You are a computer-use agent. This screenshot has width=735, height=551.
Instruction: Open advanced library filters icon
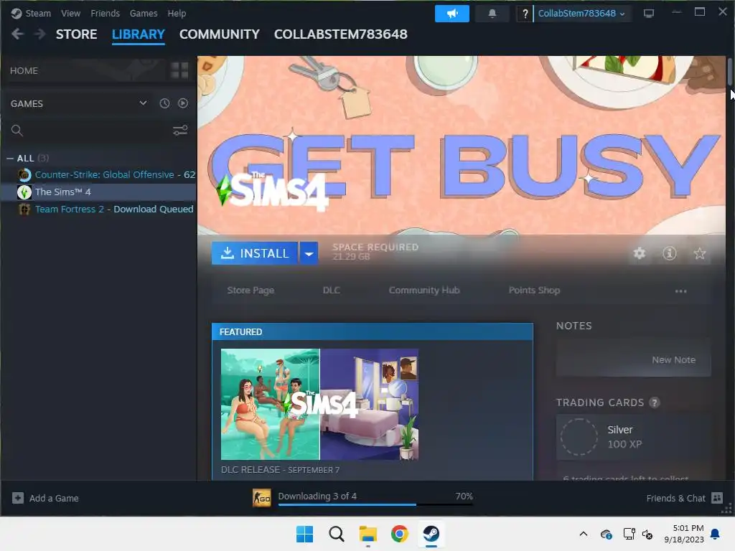click(180, 131)
